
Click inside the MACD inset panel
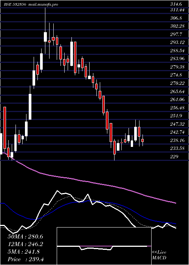(104, 246)
